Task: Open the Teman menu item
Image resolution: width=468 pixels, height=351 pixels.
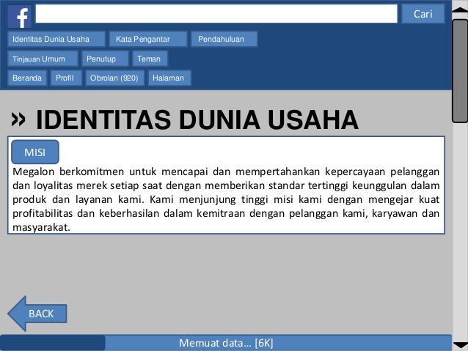Action: point(150,59)
